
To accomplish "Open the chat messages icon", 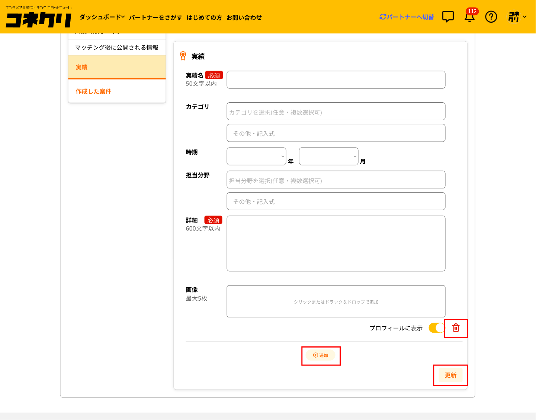I will coord(448,17).
